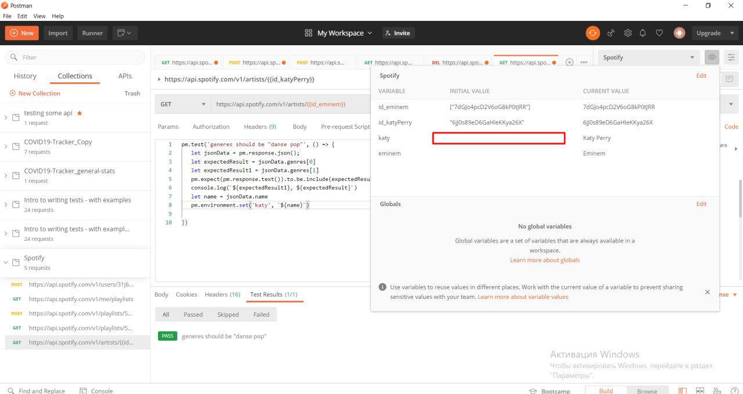Click Edit for Spotify environment
The height and width of the screenshot is (394, 743).
pyautogui.click(x=701, y=75)
